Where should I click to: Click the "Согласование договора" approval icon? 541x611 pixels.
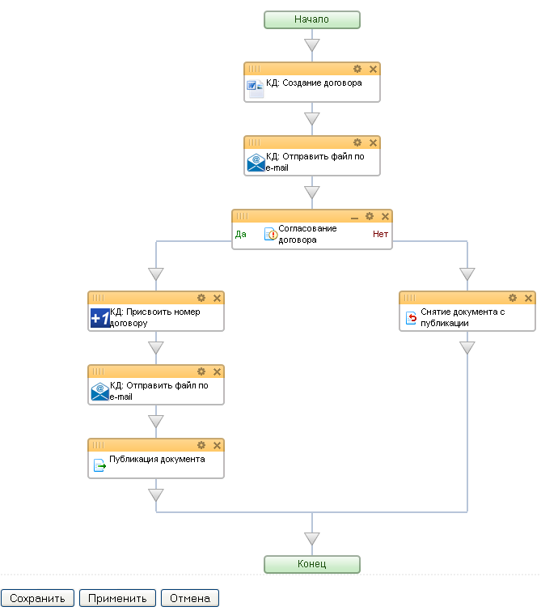tap(271, 235)
